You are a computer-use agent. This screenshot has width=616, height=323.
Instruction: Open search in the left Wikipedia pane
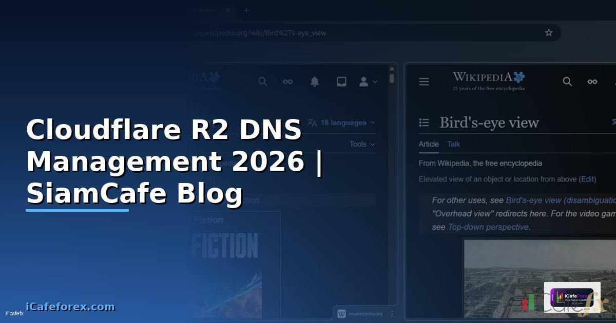[263, 82]
